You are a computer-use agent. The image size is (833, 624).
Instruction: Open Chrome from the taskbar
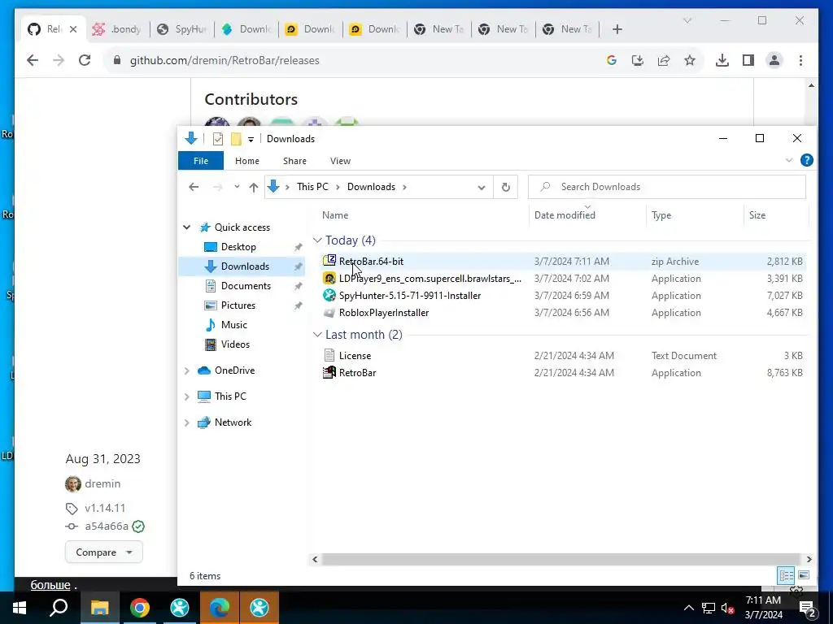140,608
